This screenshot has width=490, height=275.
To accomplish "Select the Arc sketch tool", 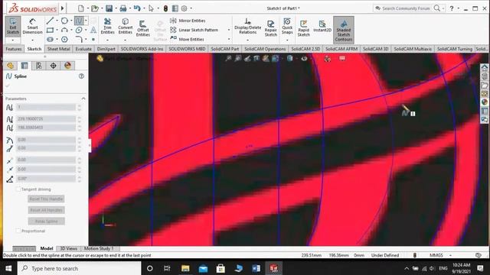I will (64, 31).
